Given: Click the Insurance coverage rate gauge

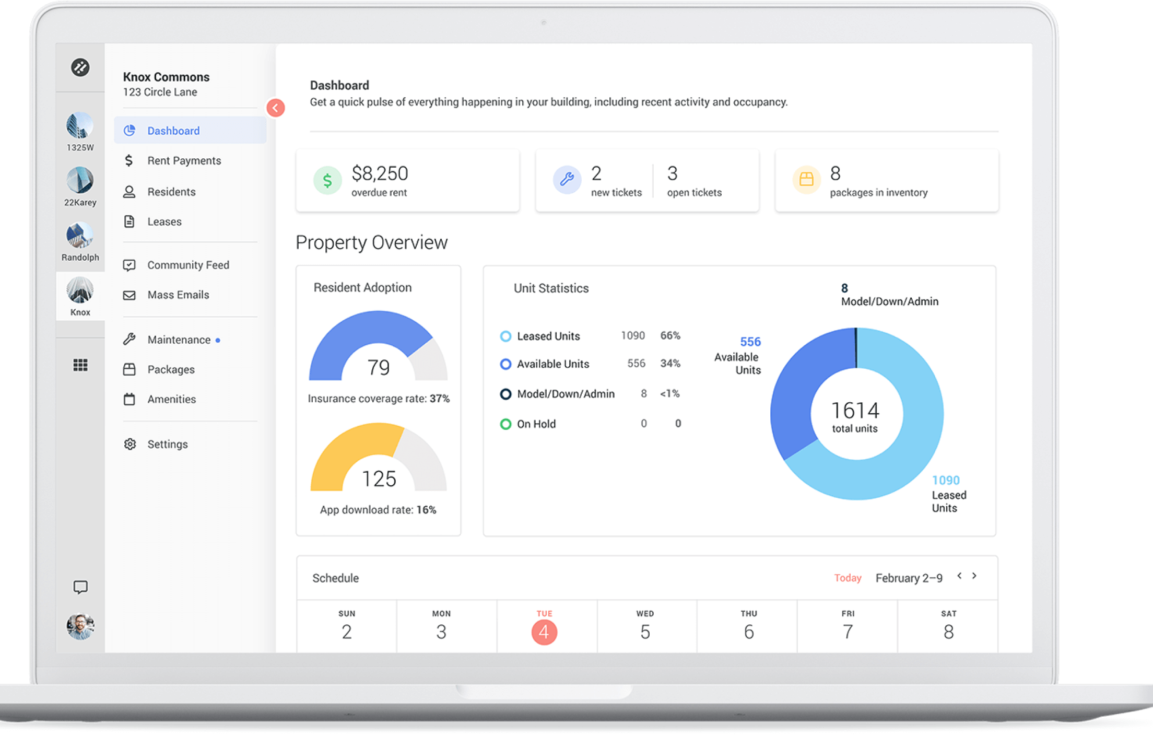Looking at the screenshot, I should coord(379,360).
